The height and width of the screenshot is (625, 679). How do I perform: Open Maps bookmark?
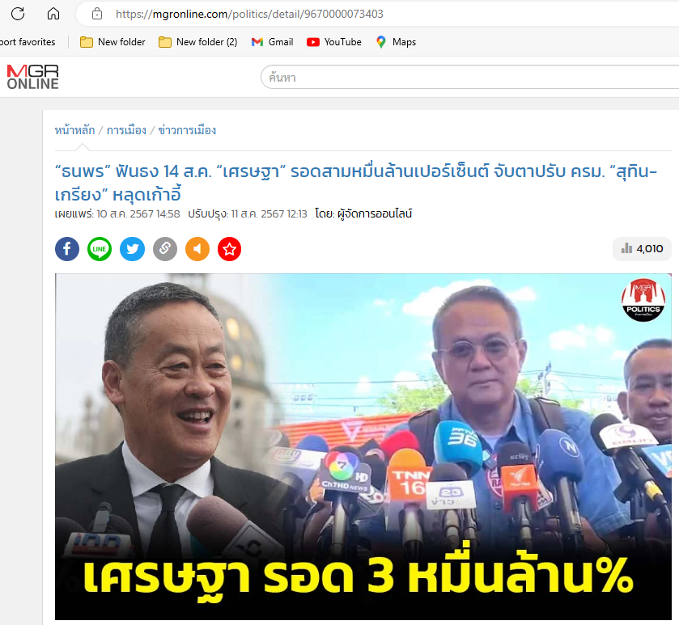pyautogui.click(x=396, y=42)
